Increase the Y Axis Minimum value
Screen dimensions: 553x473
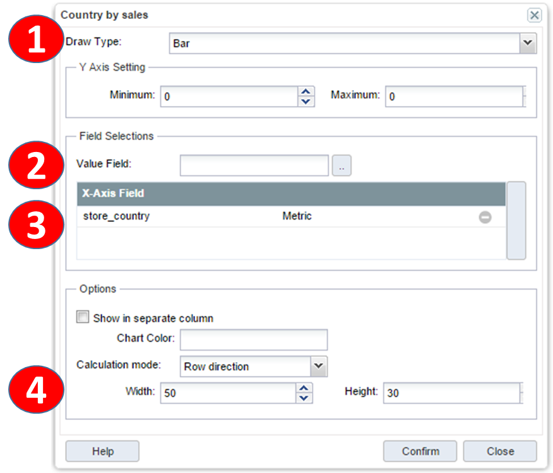pyautogui.click(x=306, y=91)
